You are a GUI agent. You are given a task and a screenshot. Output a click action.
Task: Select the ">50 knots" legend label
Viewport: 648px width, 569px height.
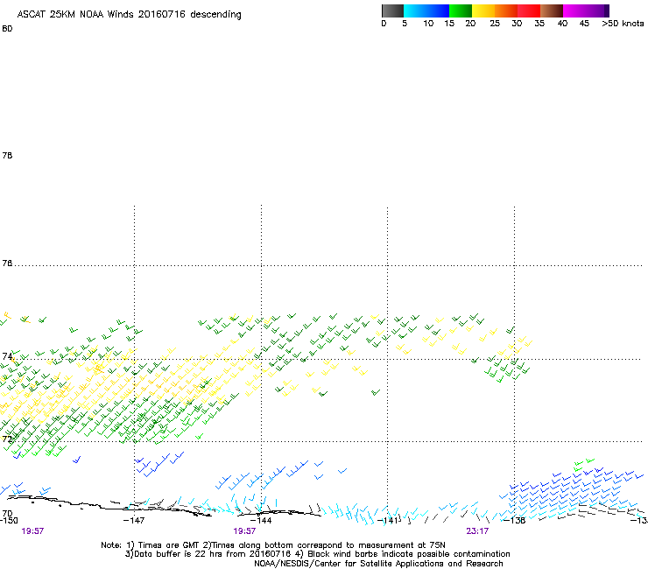[623, 24]
